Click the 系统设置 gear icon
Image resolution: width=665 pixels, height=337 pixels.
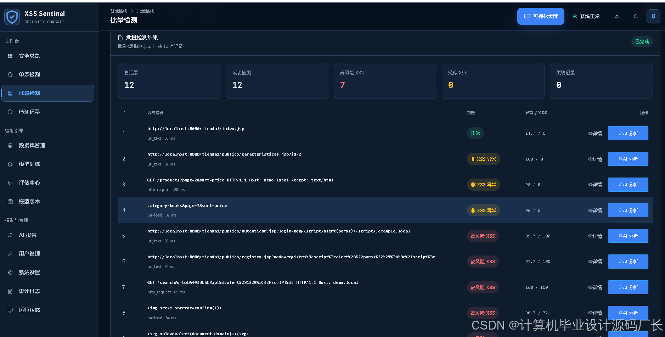[10, 273]
